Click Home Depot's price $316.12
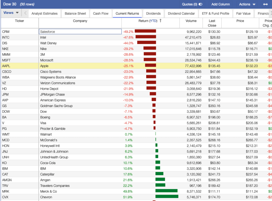This screenshot has width=272, height=201. click(x=252, y=89)
